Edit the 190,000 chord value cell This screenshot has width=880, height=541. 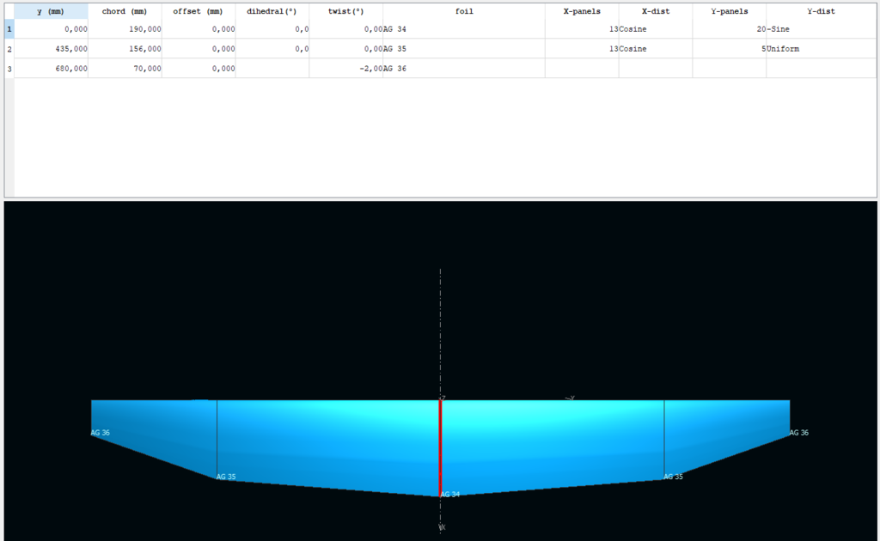(125, 29)
